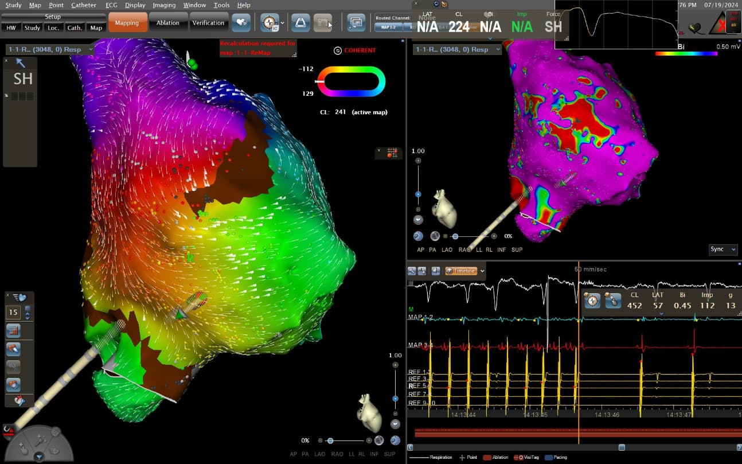Click the compass IC annotation icon in top toolbar
Image resolution: width=742 pixels, height=464 pixels.
tap(269, 22)
